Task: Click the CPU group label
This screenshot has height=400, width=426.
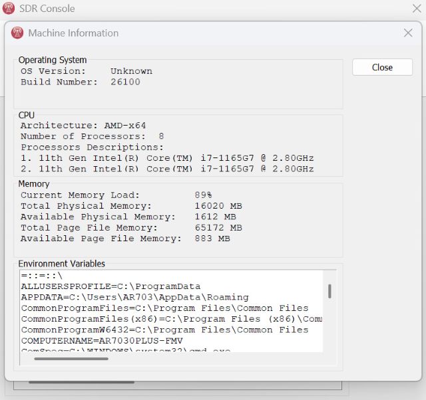Action: [27, 115]
